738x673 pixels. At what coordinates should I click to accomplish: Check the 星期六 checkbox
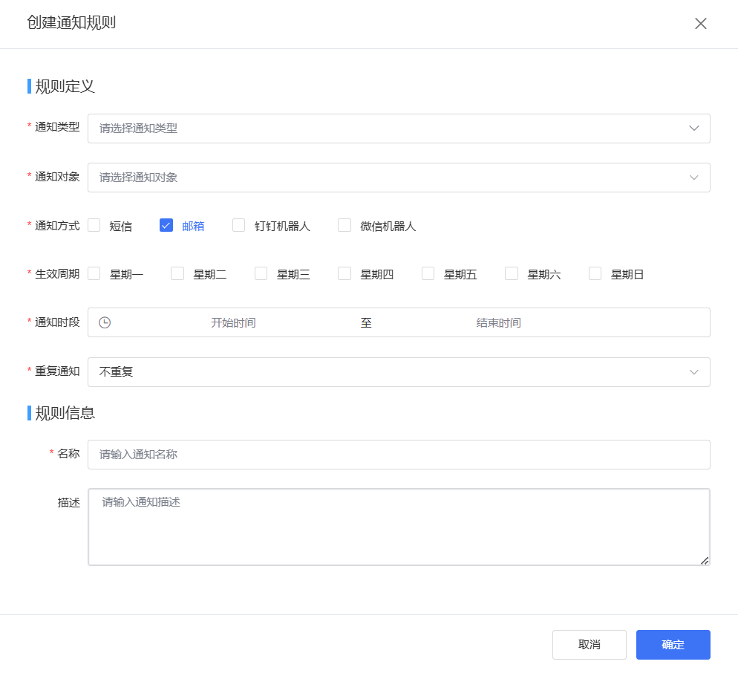[x=512, y=273]
